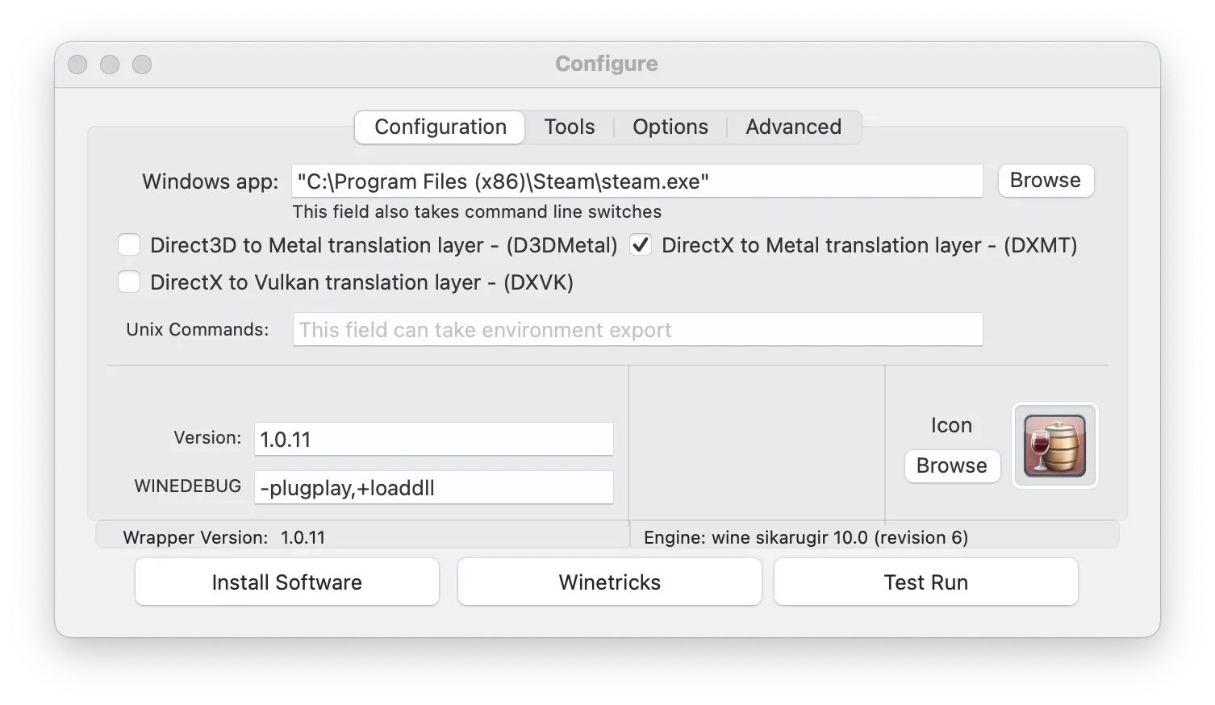Browse for a new icon image
The image size is (1215, 705).
(952, 465)
